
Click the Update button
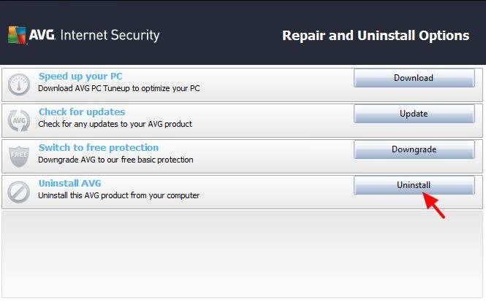tap(414, 114)
